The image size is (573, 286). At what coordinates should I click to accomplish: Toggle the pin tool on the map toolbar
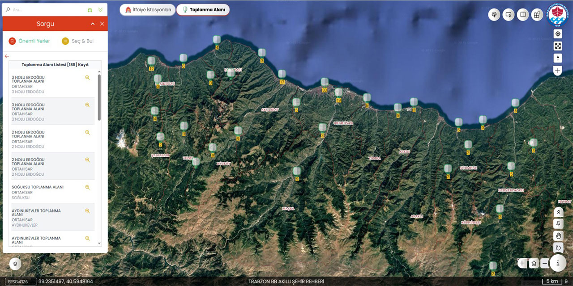point(558,223)
